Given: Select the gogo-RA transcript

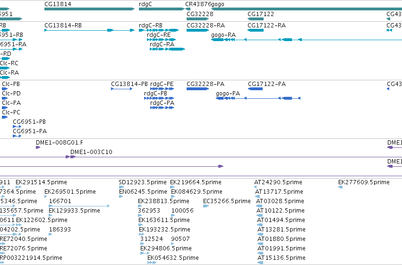Looking at the screenshot, I should 307,40.
